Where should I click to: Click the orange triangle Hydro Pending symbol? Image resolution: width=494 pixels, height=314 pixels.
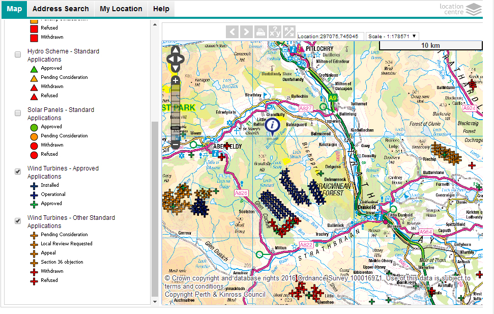click(34, 78)
